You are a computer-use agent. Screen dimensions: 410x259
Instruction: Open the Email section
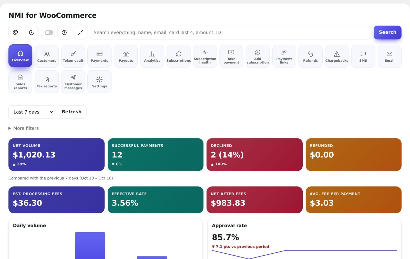[x=389, y=56]
